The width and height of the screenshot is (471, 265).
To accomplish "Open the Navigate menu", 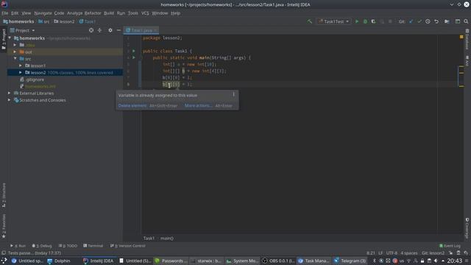I will click(x=43, y=13).
